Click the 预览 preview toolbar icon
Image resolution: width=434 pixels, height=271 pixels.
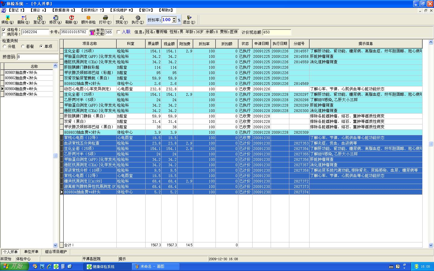122,18
